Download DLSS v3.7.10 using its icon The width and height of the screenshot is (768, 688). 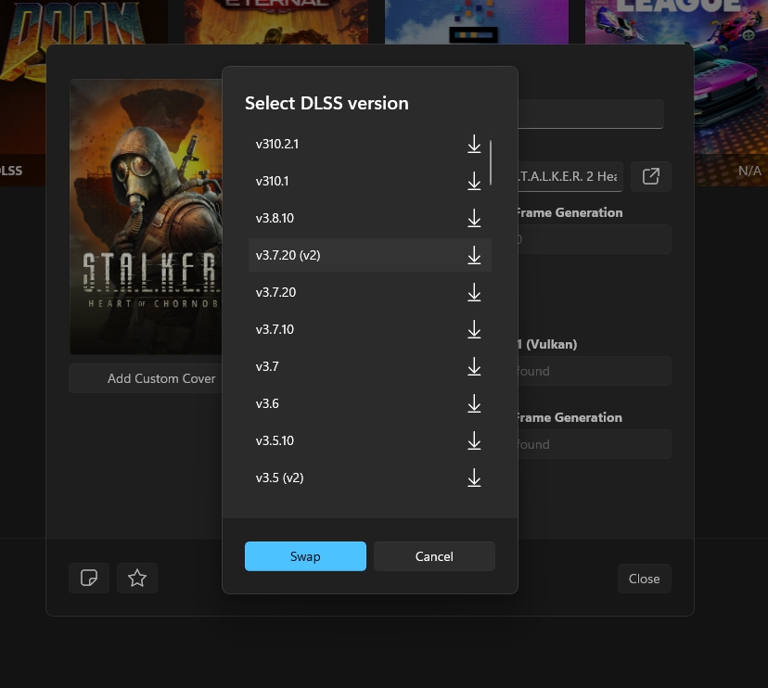[474, 329]
